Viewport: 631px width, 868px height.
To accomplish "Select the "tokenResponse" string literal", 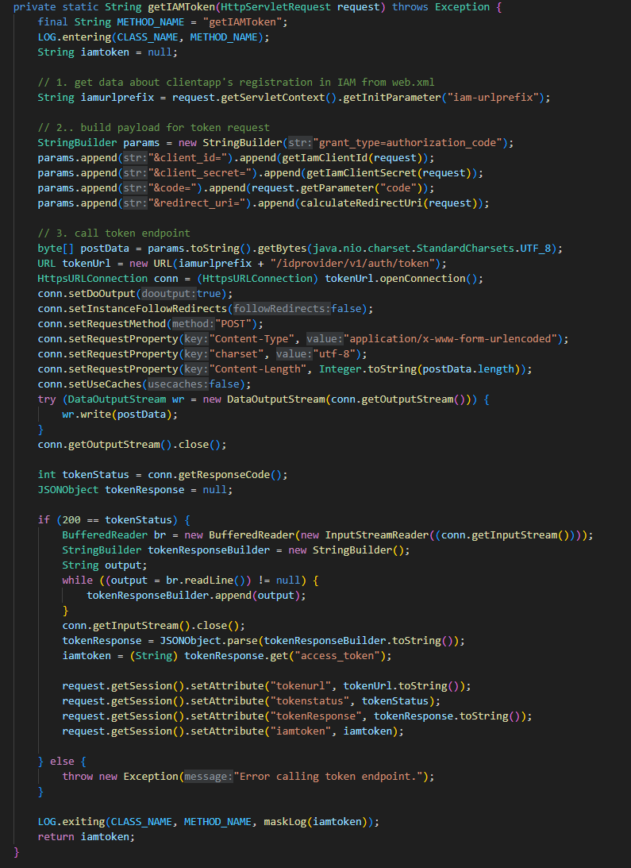I will tap(316, 716).
